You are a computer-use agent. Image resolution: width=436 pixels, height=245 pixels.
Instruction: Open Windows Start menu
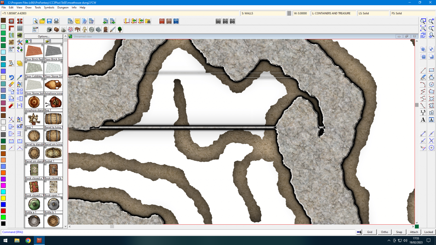[x=5, y=240]
